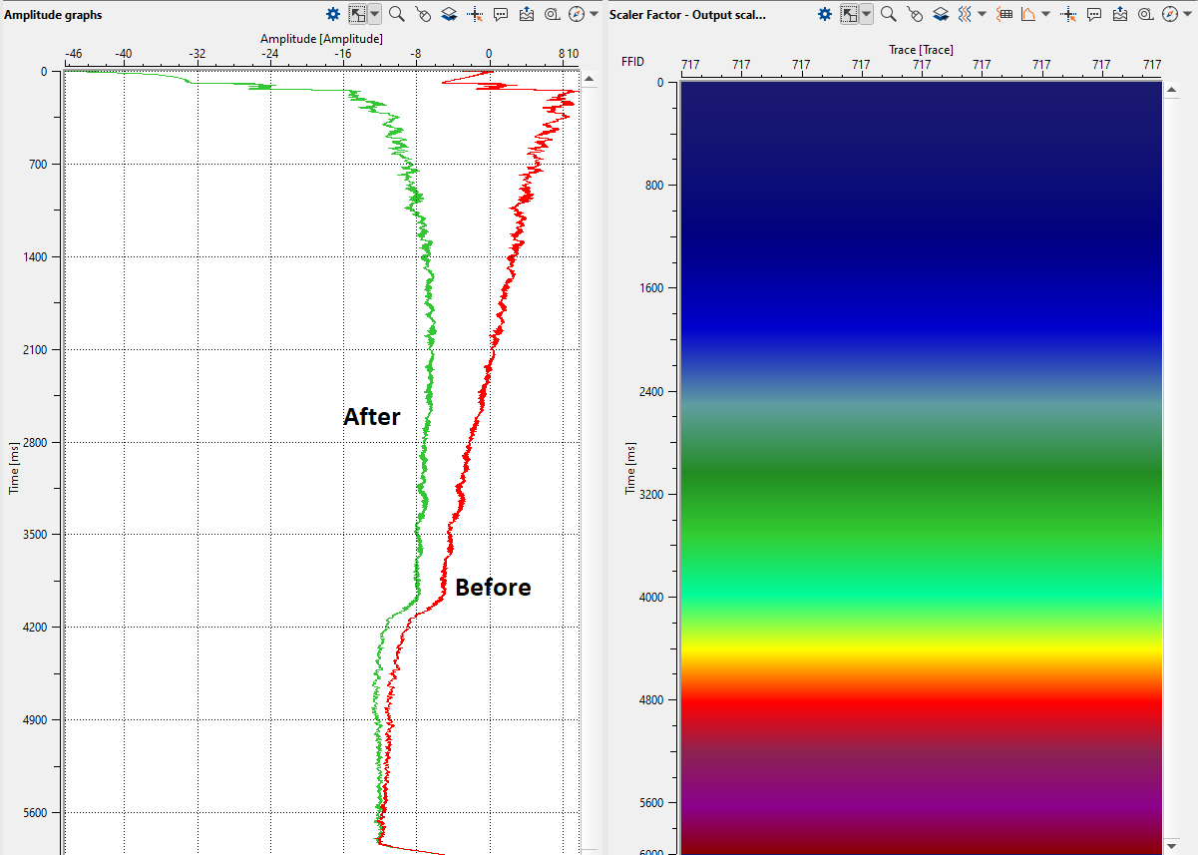Open spectrum curve dropdown arrow
Image resolution: width=1198 pixels, height=855 pixels.
[1044, 14]
